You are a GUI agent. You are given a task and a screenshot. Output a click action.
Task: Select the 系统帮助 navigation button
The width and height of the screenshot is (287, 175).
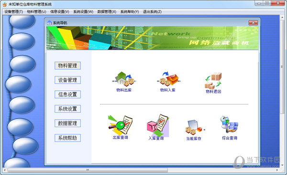click(67, 138)
